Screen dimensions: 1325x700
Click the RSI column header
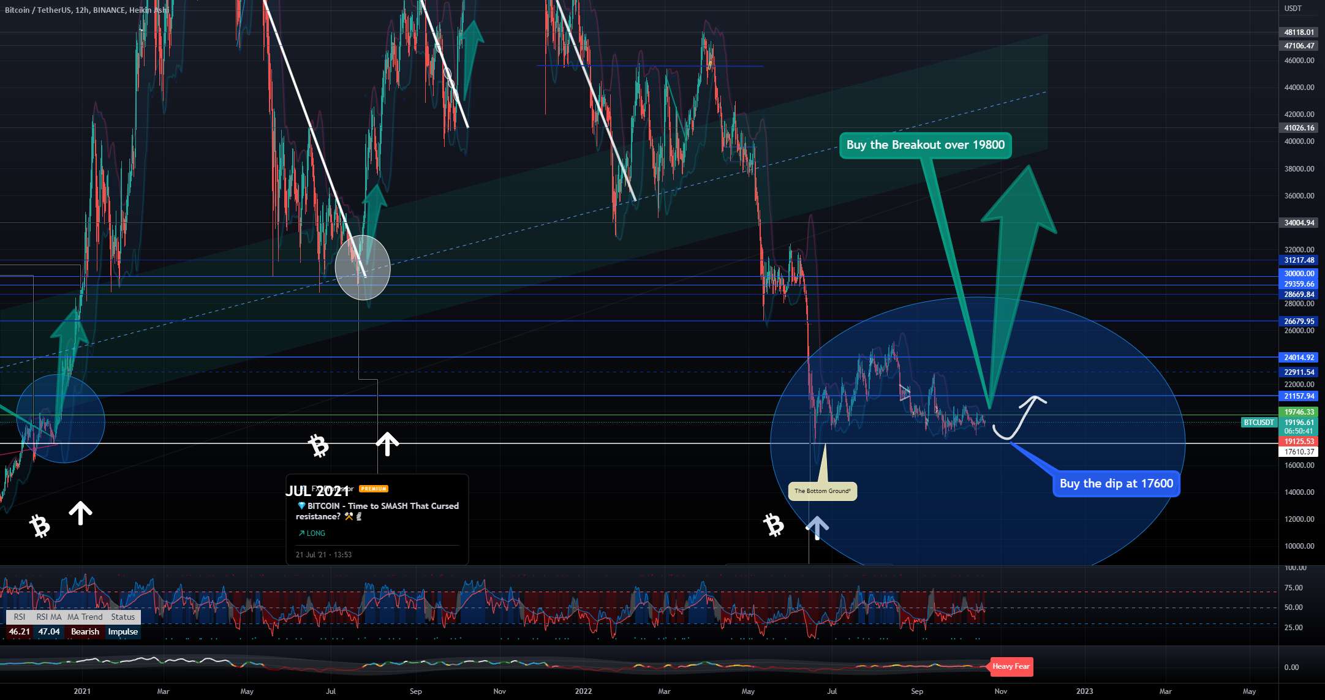click(20, 617)
